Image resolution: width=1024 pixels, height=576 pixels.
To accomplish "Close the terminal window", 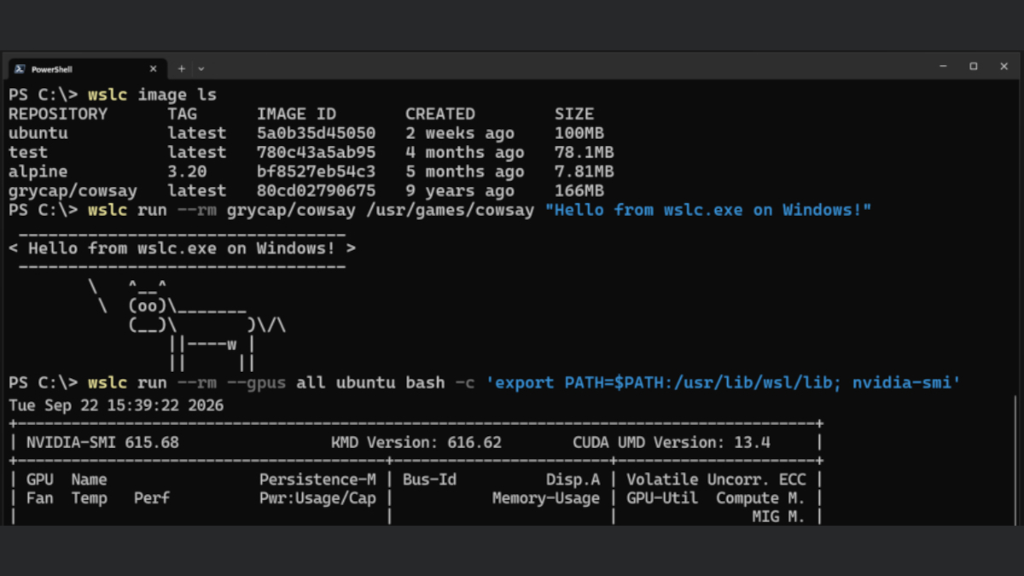I will click(x=1004, y=67).
